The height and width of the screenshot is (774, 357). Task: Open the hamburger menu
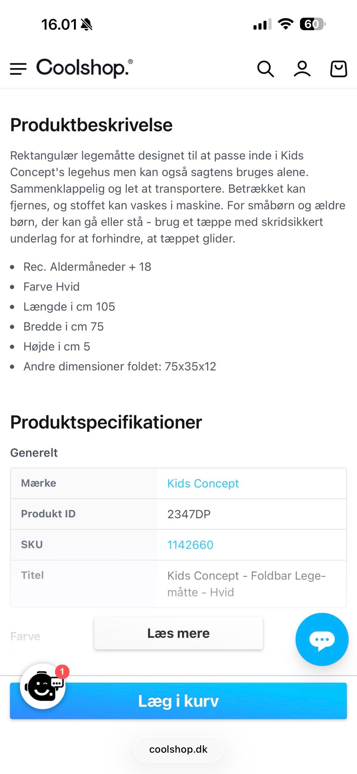click(18, 69)
